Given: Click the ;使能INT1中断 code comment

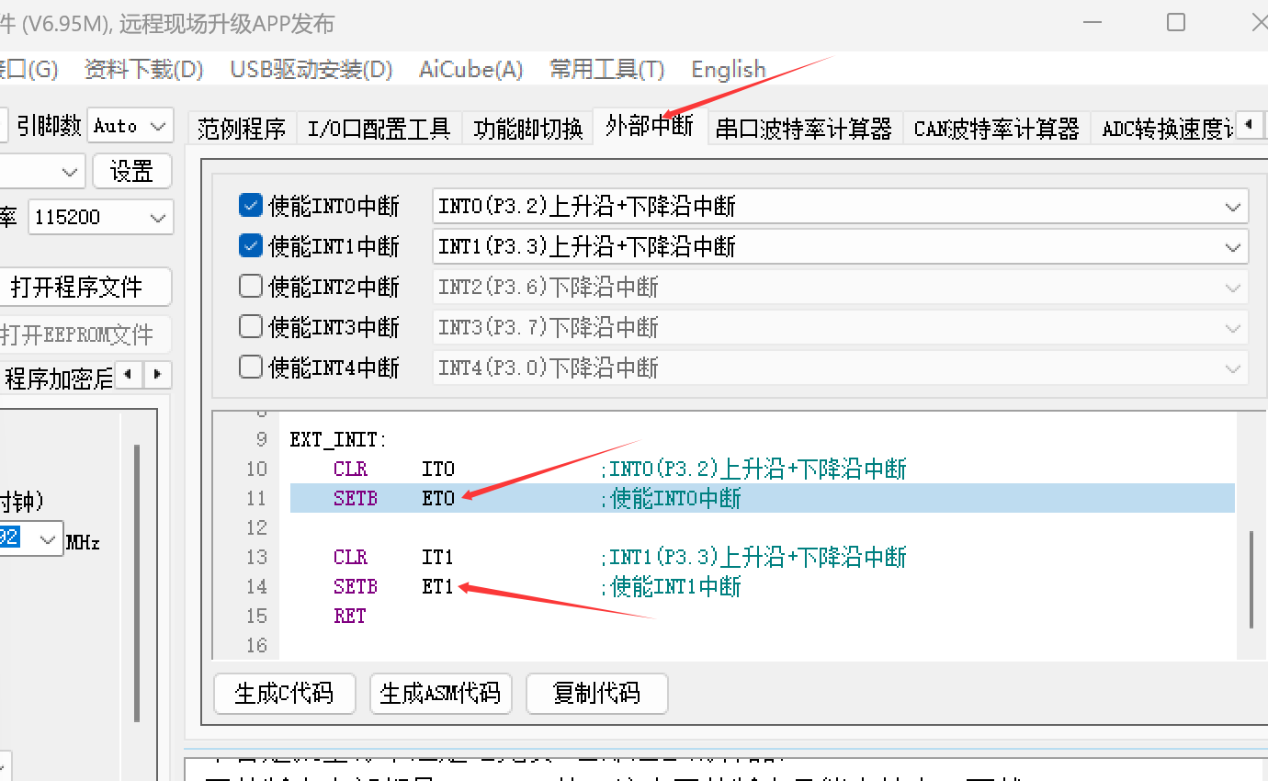Looking at the screenshot, I should pyautogui.click(x=670, y=587).
